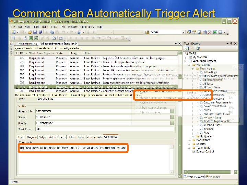Switch to the Properties tab at panel bottom
The height and width of the screenshot is (185, 247).
212,177
